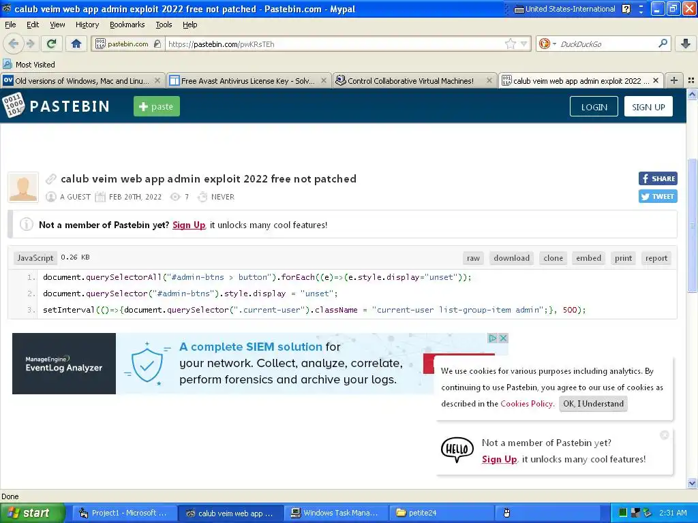
Task: Click the URL address field
Action: click(x=334, y=44)
